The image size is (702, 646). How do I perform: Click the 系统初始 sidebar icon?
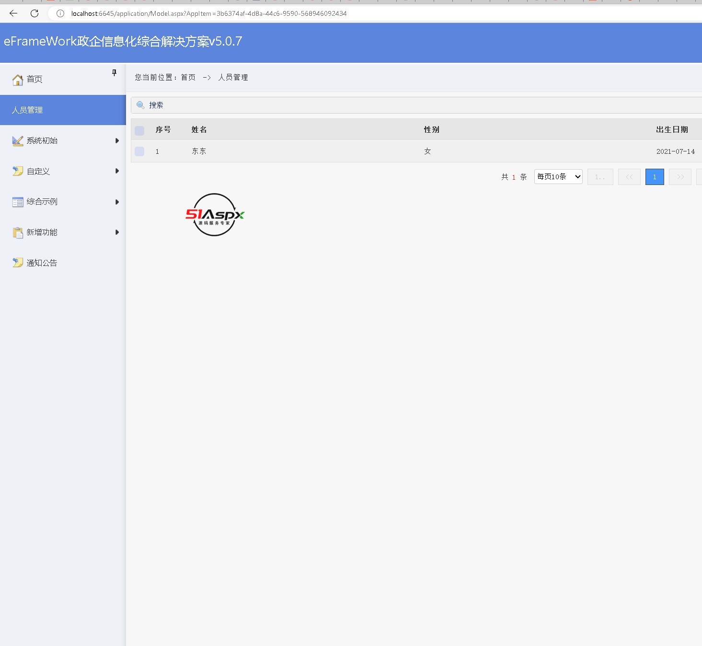point(18,141)
